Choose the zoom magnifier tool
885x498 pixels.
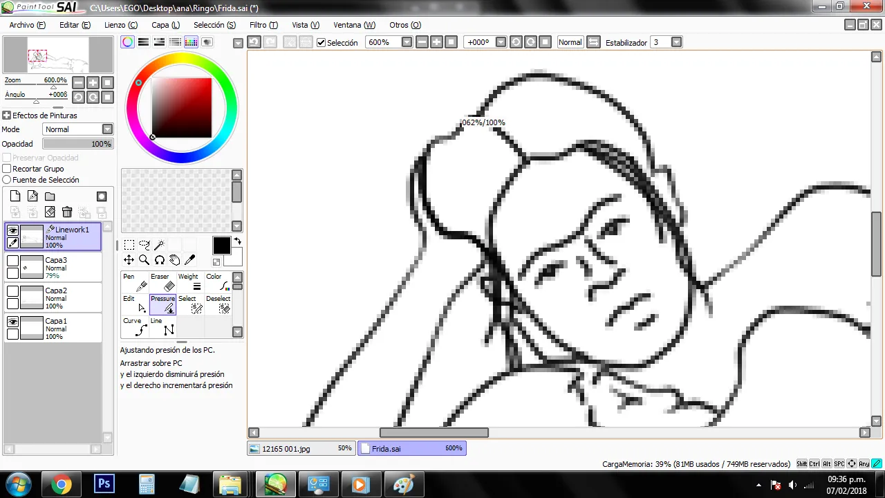[x=145, y=260]
